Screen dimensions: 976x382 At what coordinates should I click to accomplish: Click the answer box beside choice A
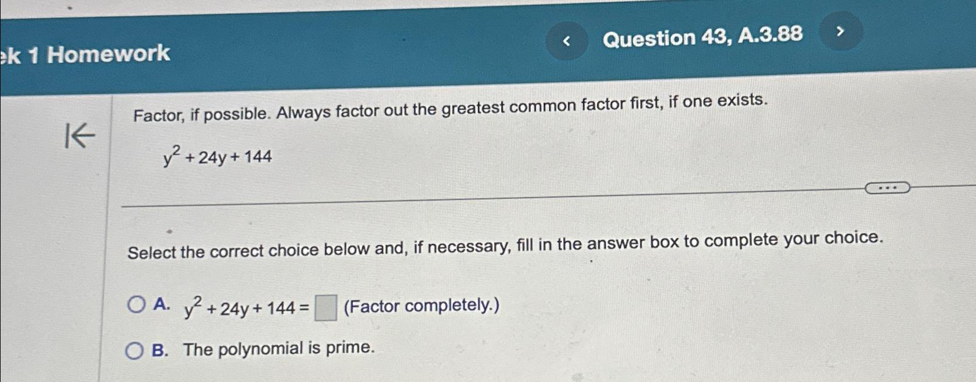[x=325, y=307]
